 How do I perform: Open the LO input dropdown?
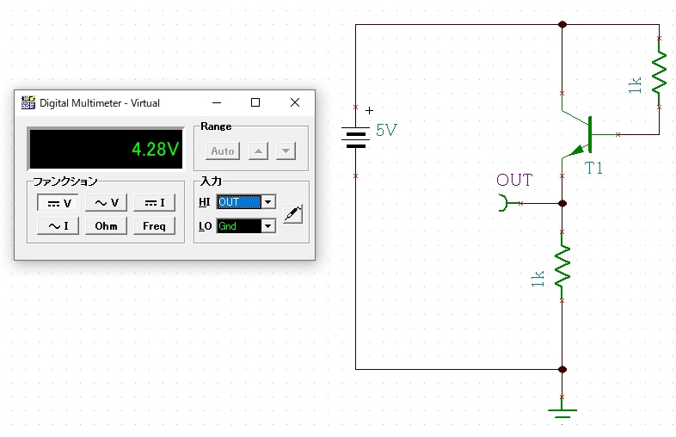(268, 226)
